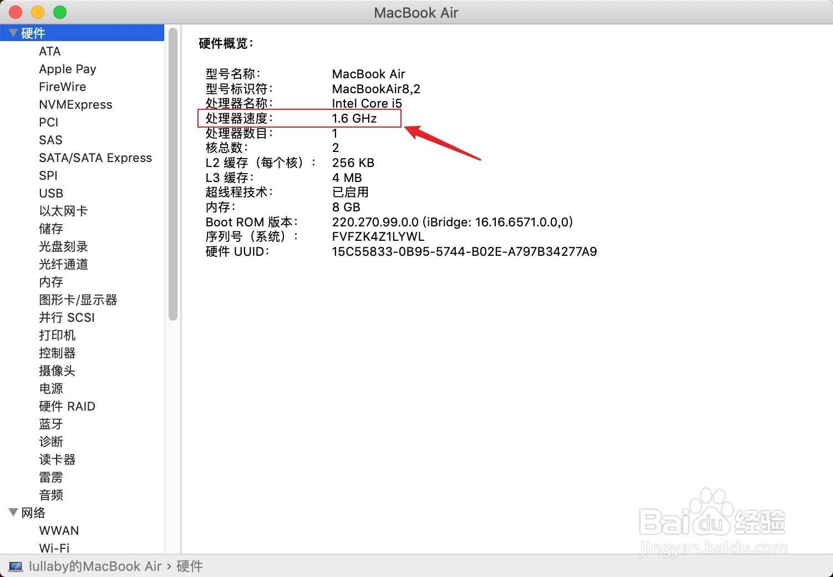Collapse the 网络 disclosure triangle
Screen dimensions: 833x577
[x=13, y=512]
